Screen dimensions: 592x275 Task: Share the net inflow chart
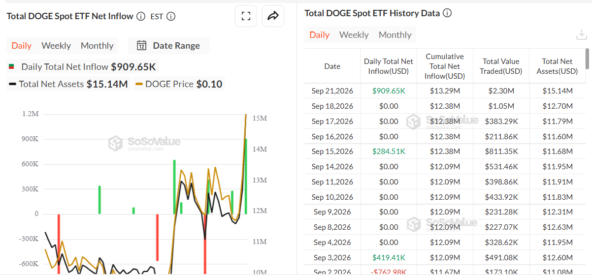tap(273, 16)
